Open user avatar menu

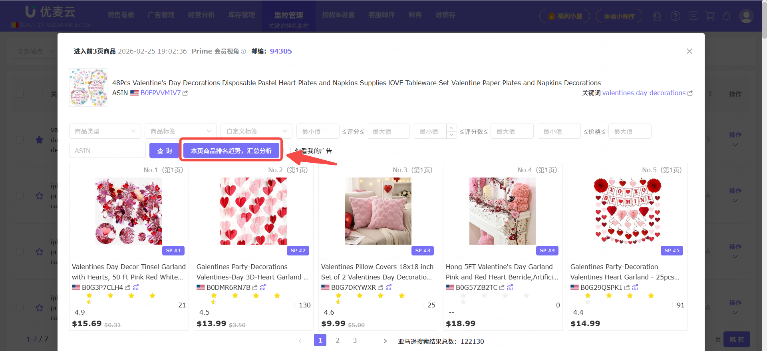[x=746, y=16]
